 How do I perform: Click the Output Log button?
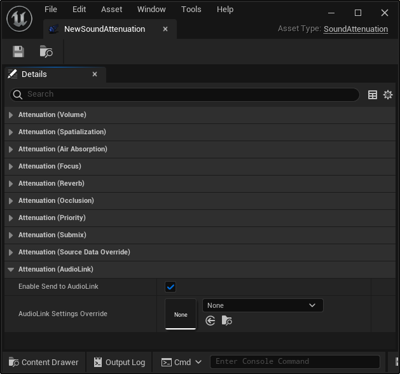[x=119, y=362]
